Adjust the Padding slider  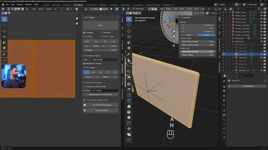tap(100, 50)
